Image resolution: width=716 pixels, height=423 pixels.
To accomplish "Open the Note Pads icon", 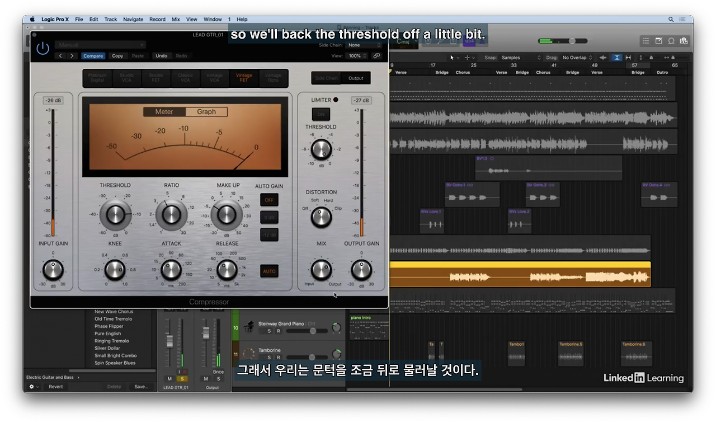I will (658, 41).
